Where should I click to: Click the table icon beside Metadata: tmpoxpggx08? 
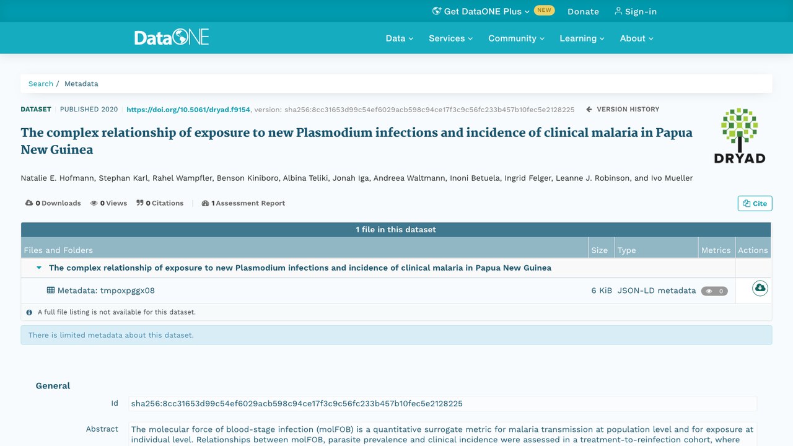tap(51, 290)
